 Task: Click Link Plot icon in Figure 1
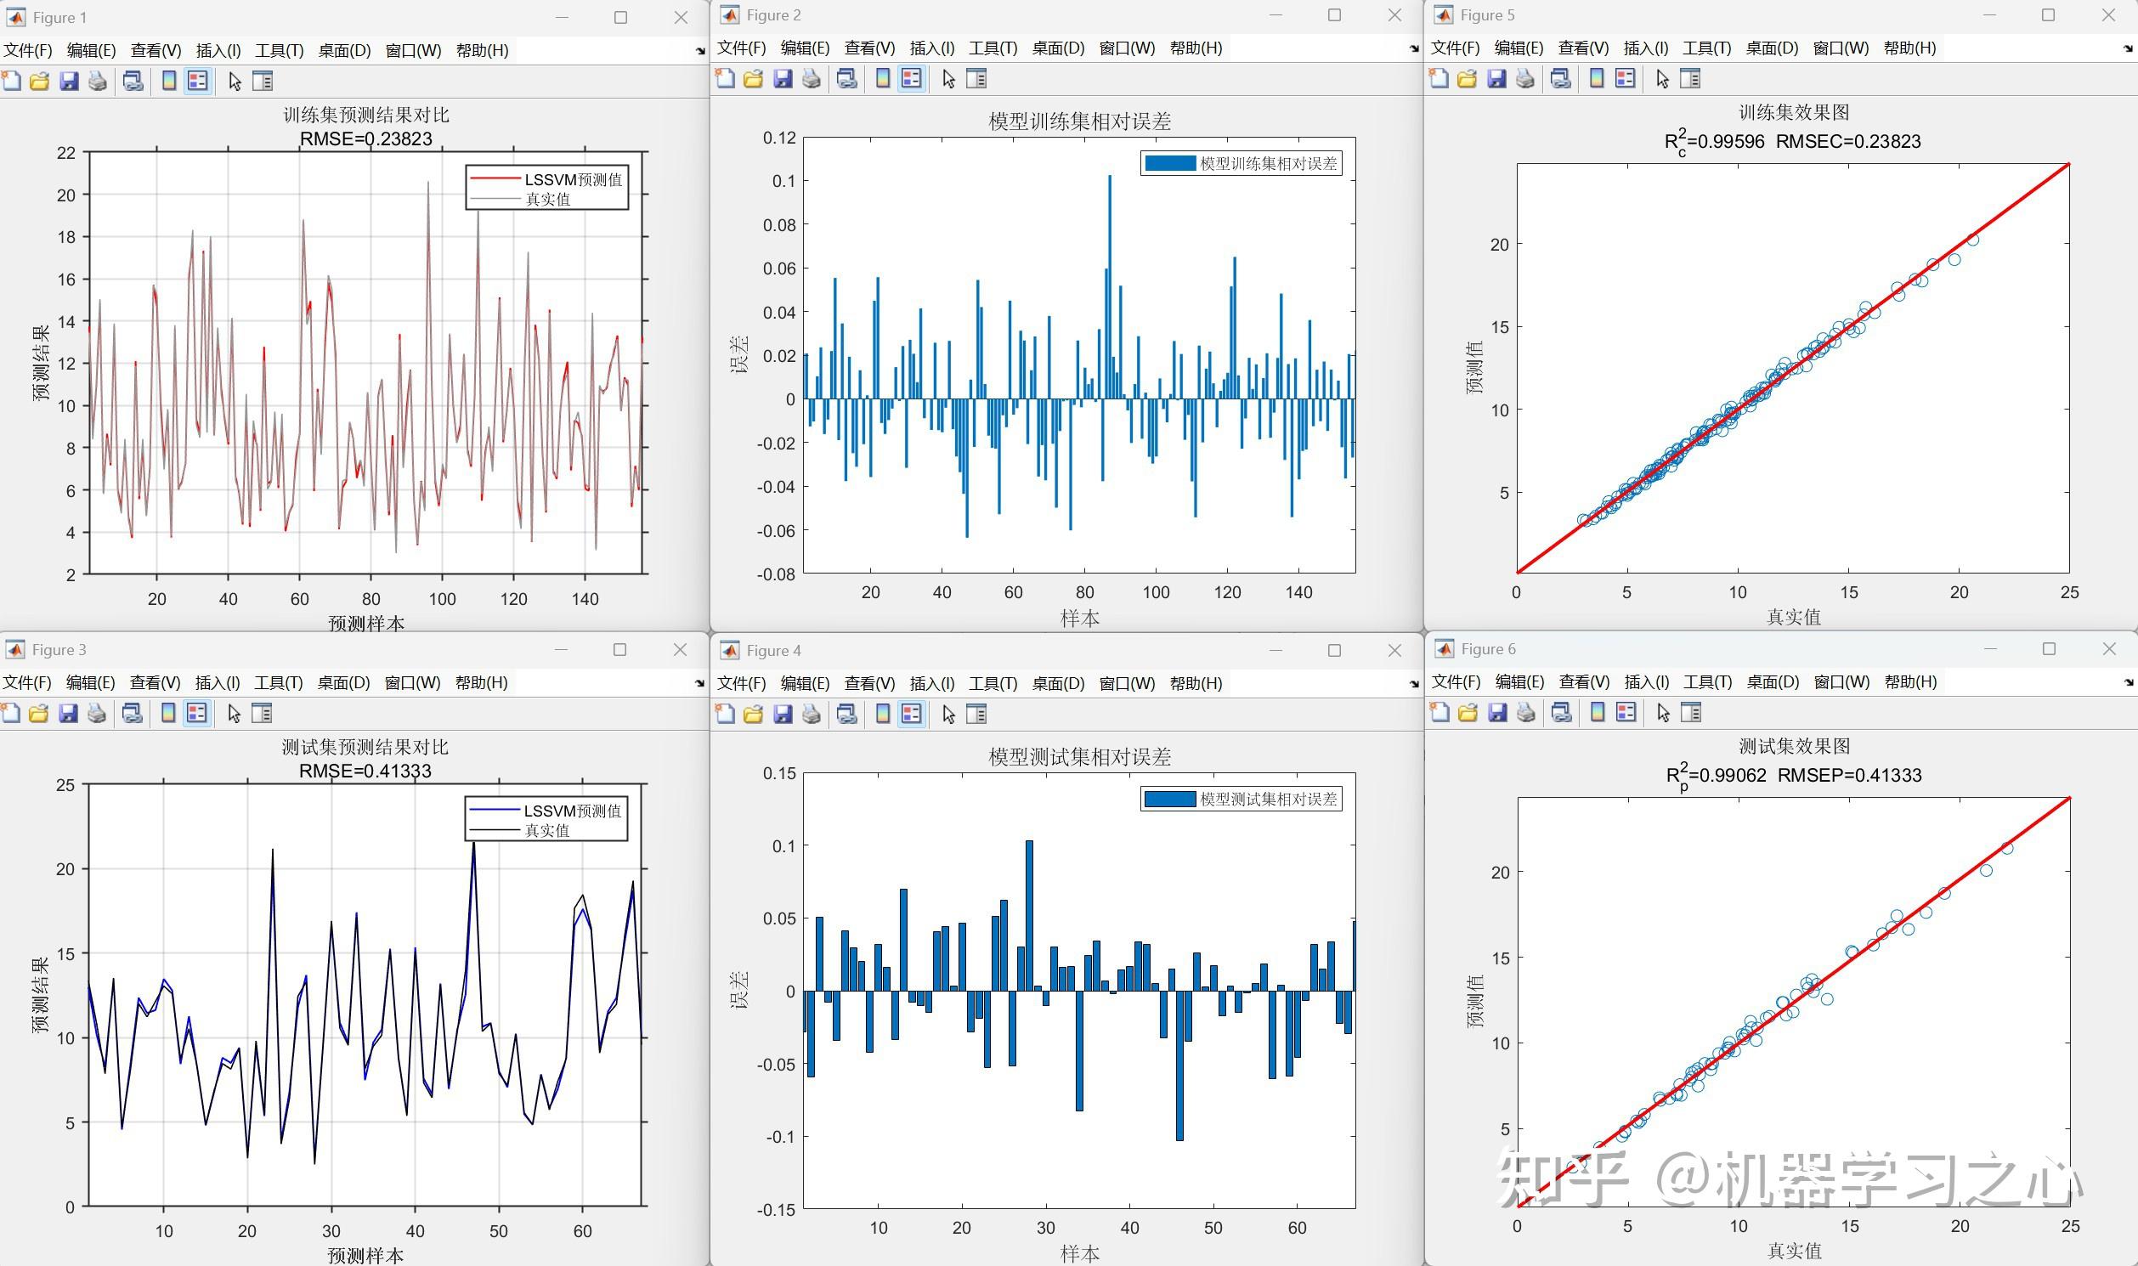coord(133,82)
